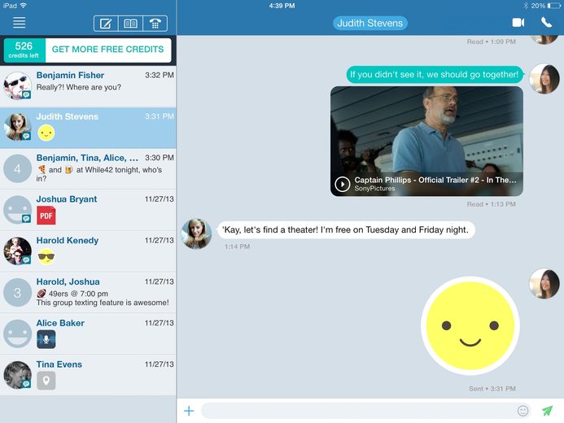Tap group avatar with number 4
This screenshot has width=564, height=423.
click(x=17, y=168)
